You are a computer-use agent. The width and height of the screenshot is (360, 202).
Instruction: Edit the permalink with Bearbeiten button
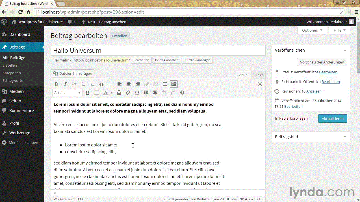click(x=141, y=60)
